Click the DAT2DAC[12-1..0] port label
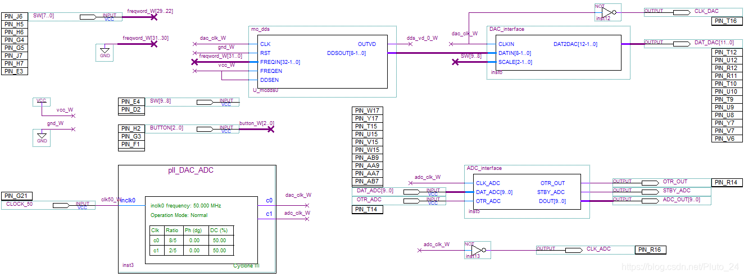Image resolution: width=744 pixels, height=277 pixels. point(575,44)
